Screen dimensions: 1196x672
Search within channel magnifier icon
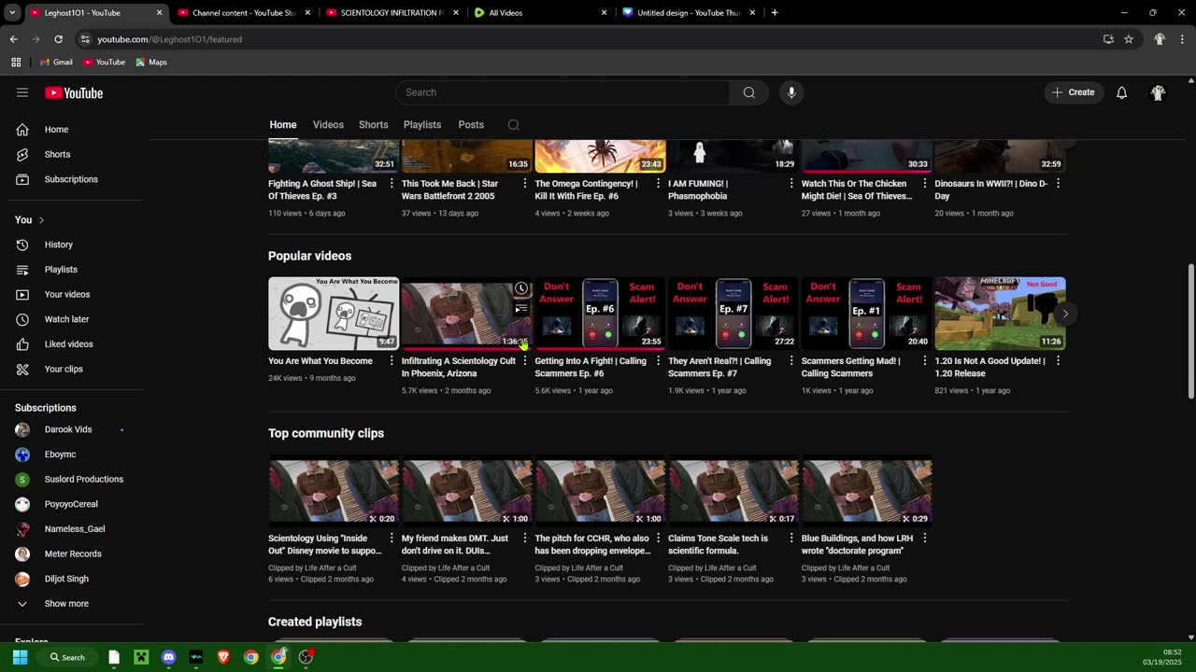click(x=513, y=125)
